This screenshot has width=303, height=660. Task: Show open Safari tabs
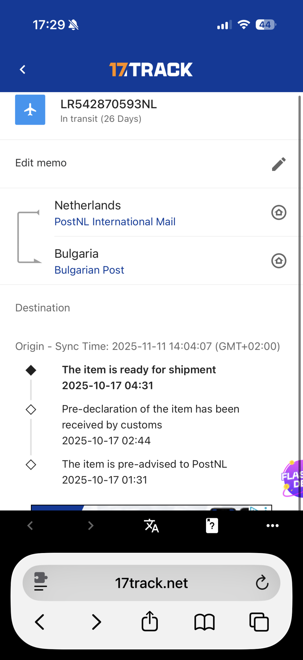pos(259,622)
